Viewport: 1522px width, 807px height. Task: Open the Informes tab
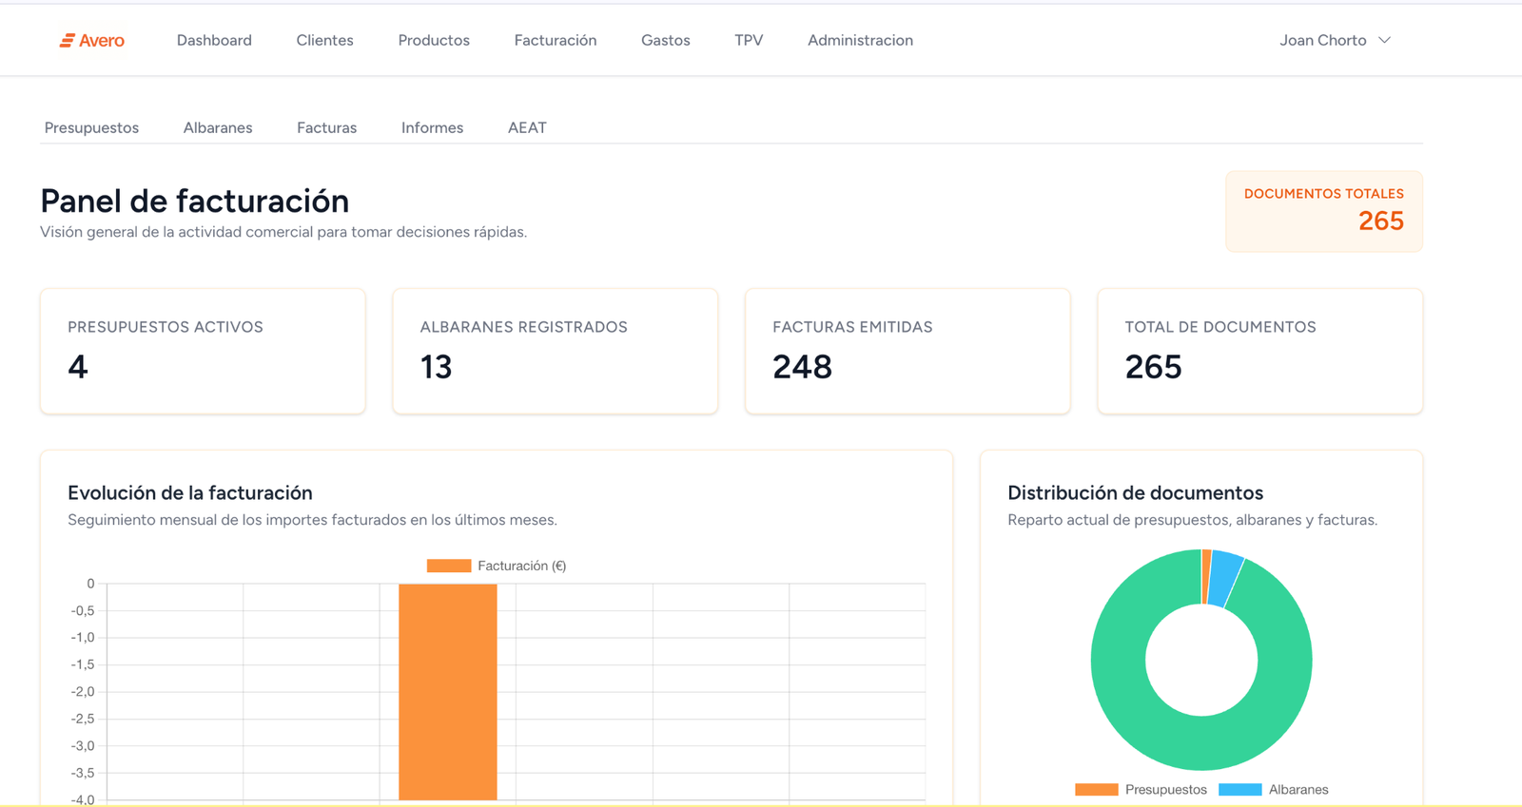tap(432, 127)
